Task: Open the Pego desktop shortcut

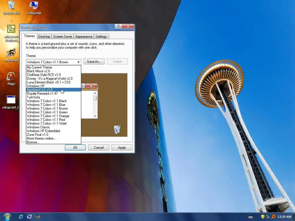Action: tap(11, 79)
